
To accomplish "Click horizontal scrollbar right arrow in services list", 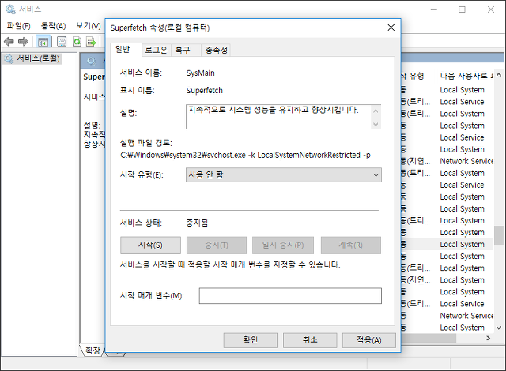I will 489,338.
